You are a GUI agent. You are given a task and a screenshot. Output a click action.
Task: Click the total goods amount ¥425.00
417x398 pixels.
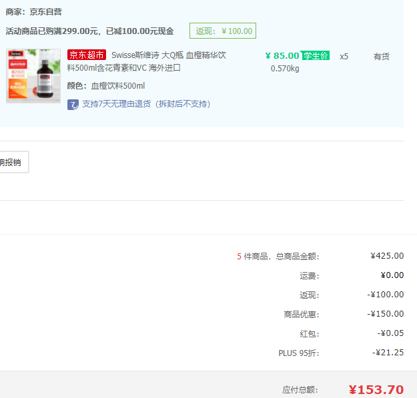point(387,256)
